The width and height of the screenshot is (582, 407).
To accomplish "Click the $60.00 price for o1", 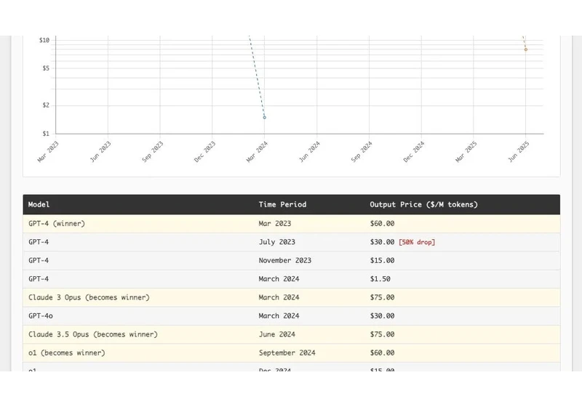I will 382,353.
